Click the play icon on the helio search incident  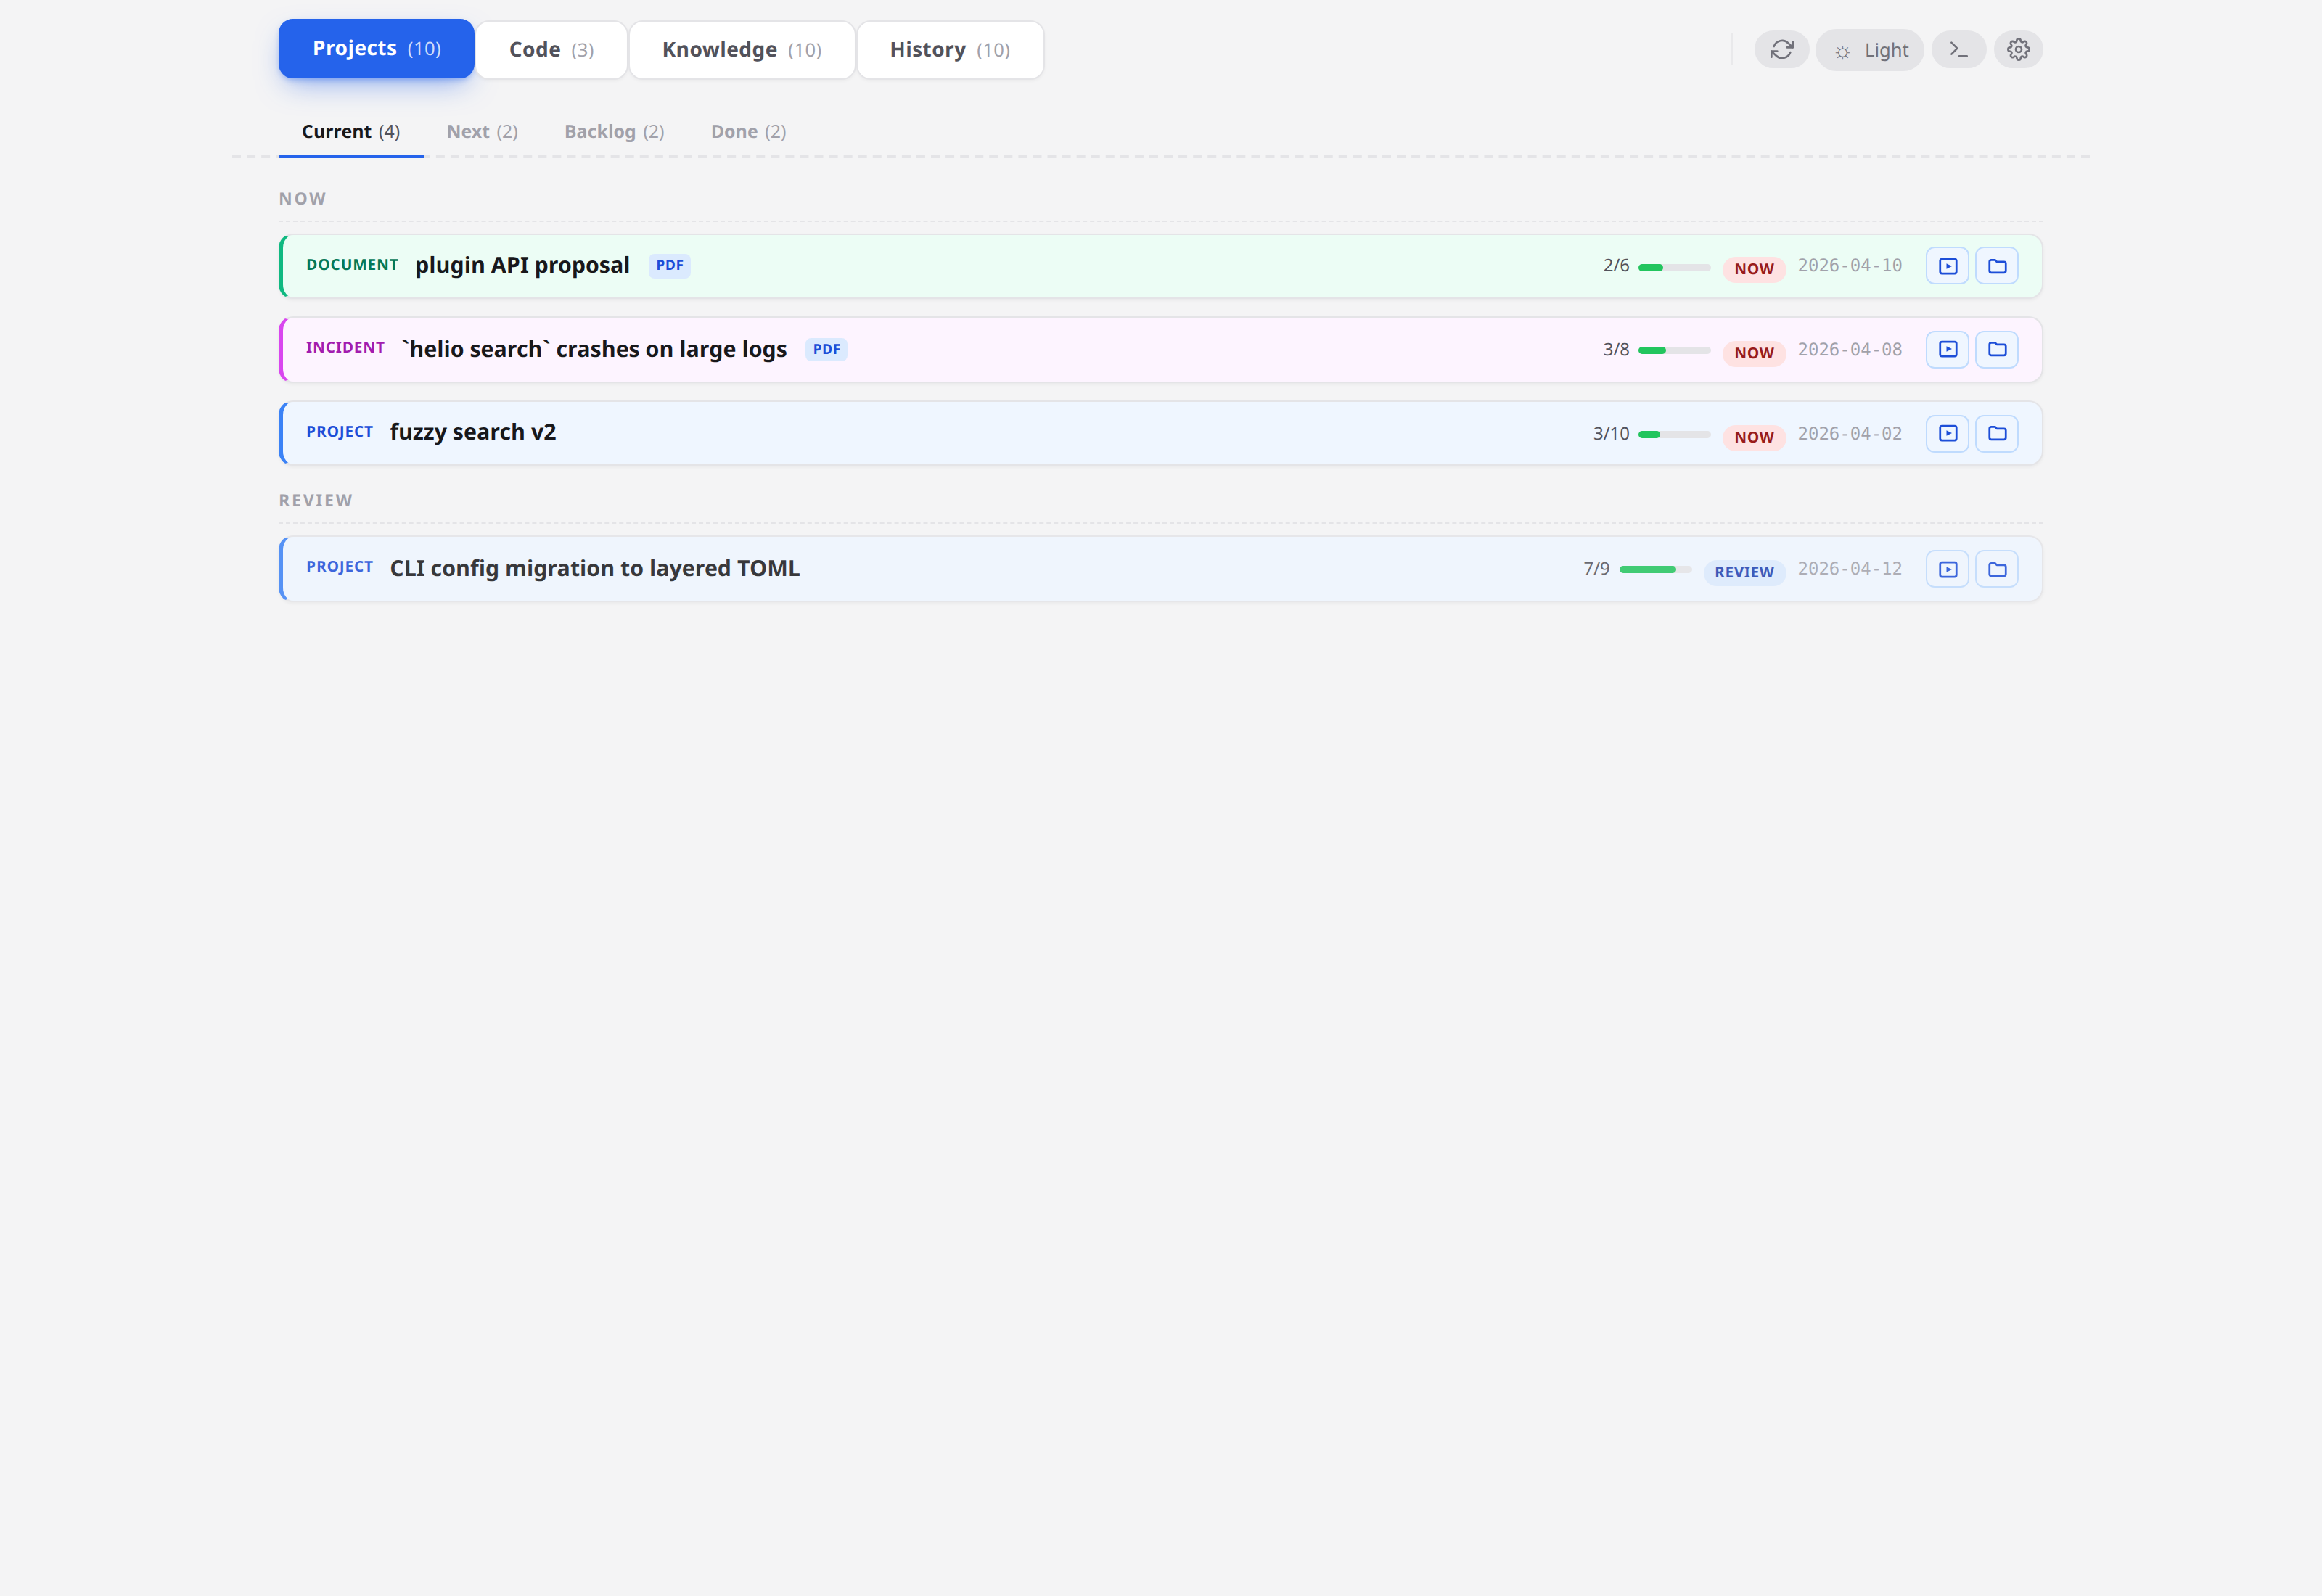1947,349
